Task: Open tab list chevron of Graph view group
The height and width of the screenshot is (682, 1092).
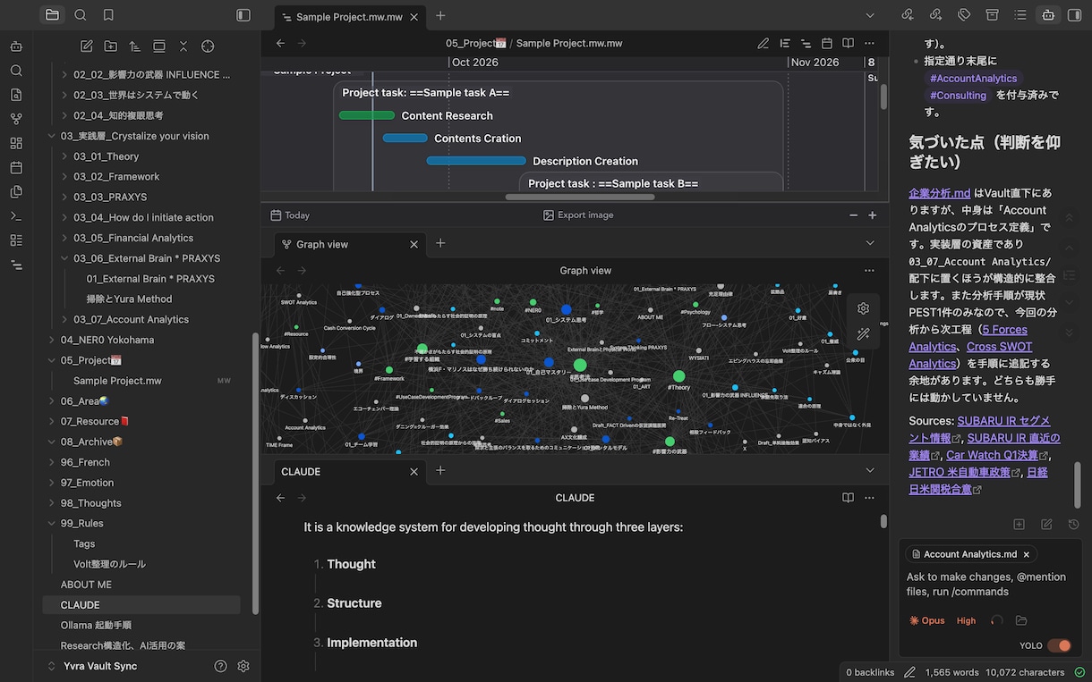Action: click(870, 243)
